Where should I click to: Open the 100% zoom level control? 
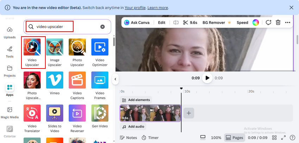pos(216,138)
